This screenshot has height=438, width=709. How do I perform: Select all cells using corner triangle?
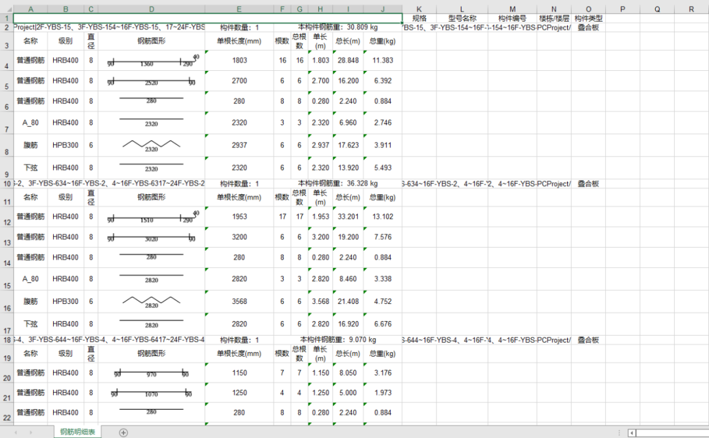coord(6,9)
